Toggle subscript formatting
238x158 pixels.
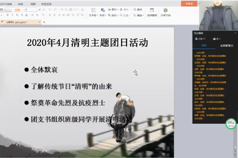pos(37,15)
